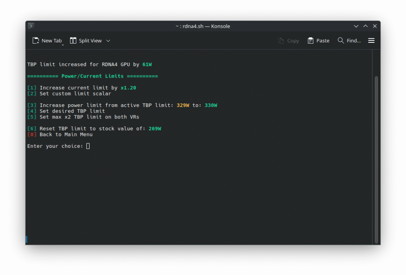
Task: Click the cursor after Enter your choice
Action: (x=88, y=146)
